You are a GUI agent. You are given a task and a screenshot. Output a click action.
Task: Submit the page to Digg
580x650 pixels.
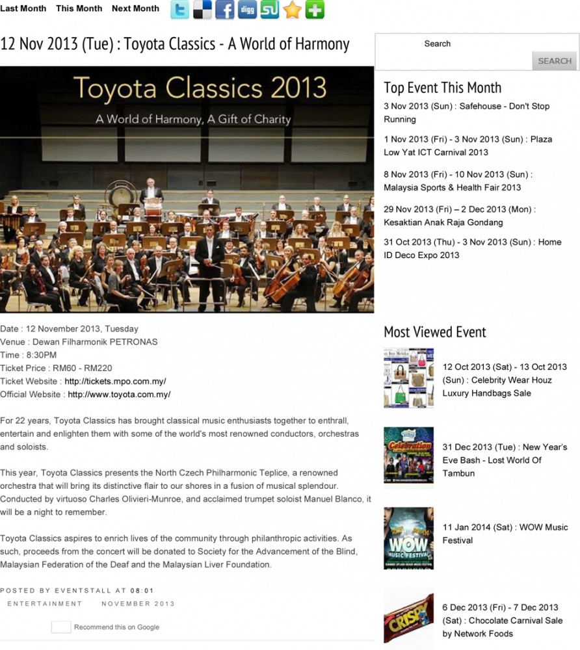247,10
